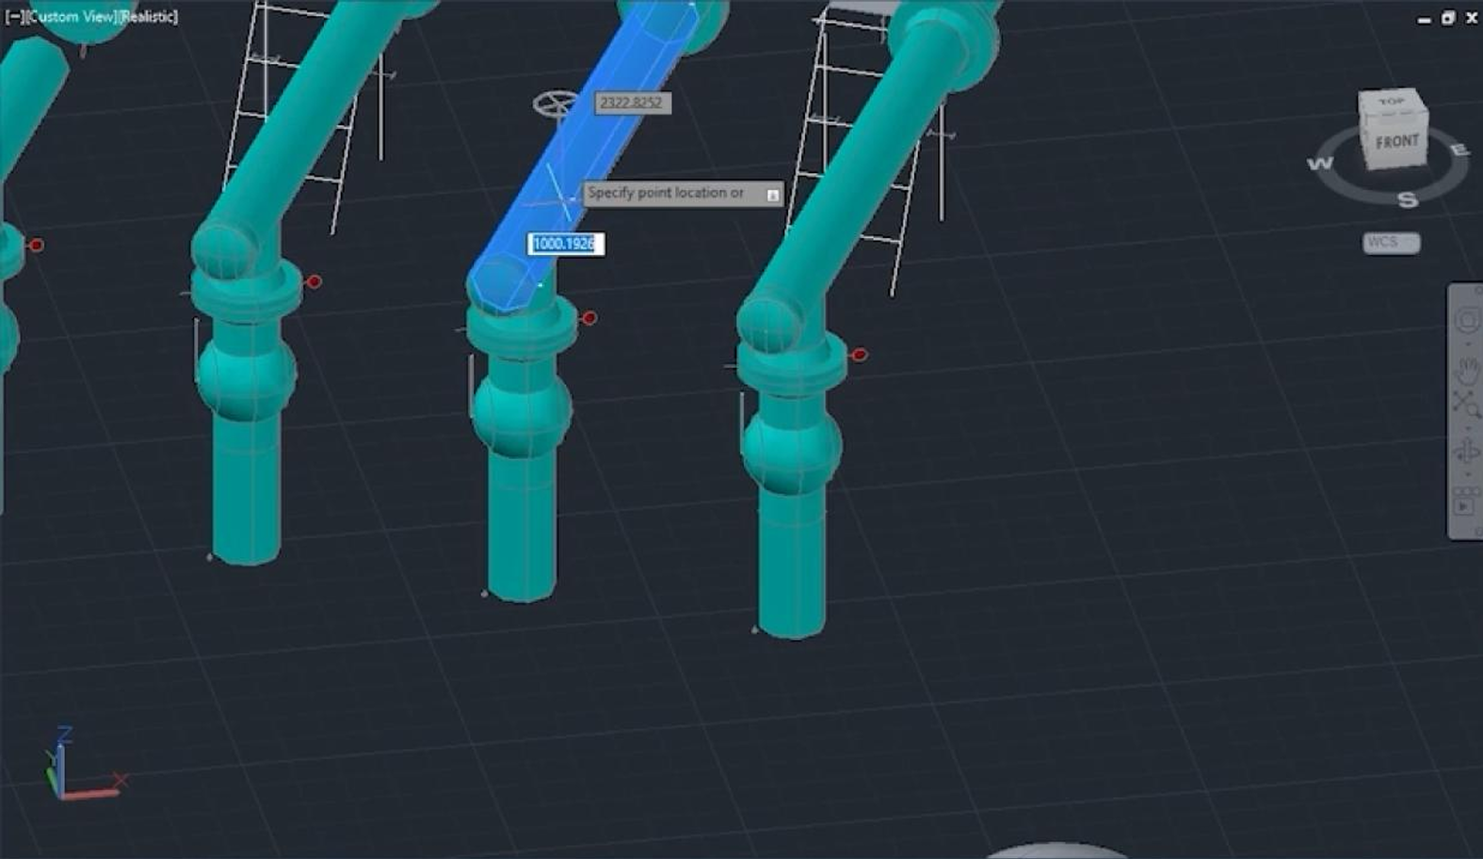Click the TOP face of the ViewCube

1390,102
